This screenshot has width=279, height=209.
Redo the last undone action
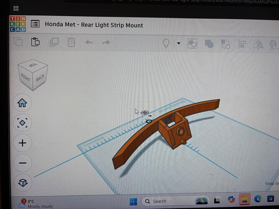[x=106, y=42]
